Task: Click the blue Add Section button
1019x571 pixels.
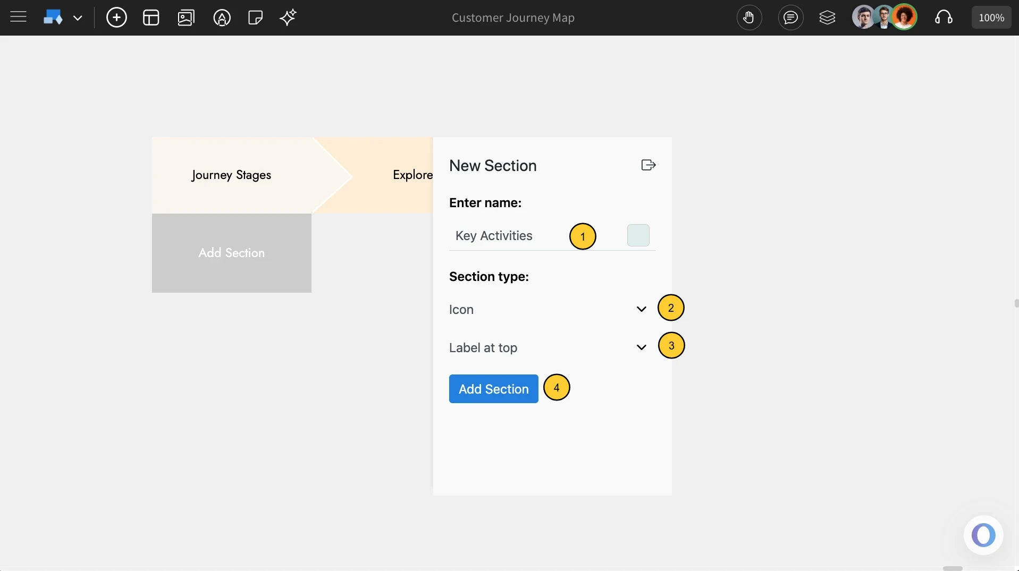Action: (493, 389)
